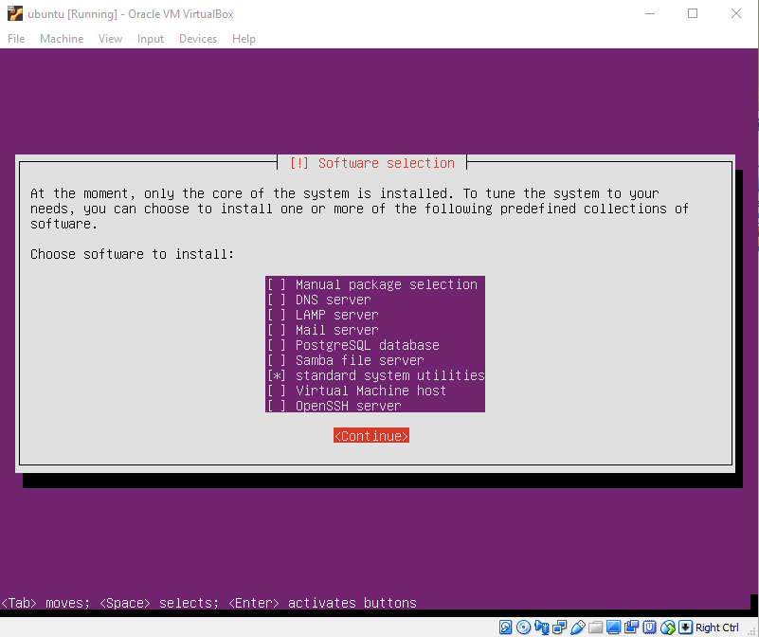The width and height of the screenshot is (759, 637).
Task: Open the USB devices indicator icon
Action: pyautogui.click(x=577, y=628)
